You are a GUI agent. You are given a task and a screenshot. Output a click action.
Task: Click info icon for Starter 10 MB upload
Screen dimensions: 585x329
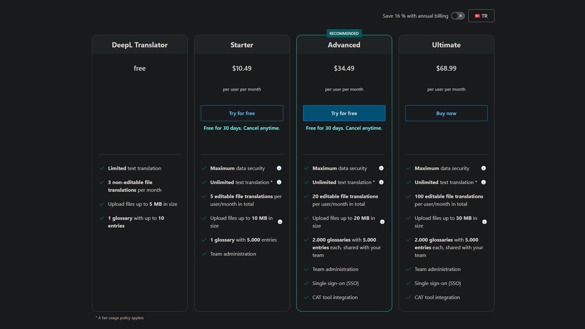click(x=280, y=222)
